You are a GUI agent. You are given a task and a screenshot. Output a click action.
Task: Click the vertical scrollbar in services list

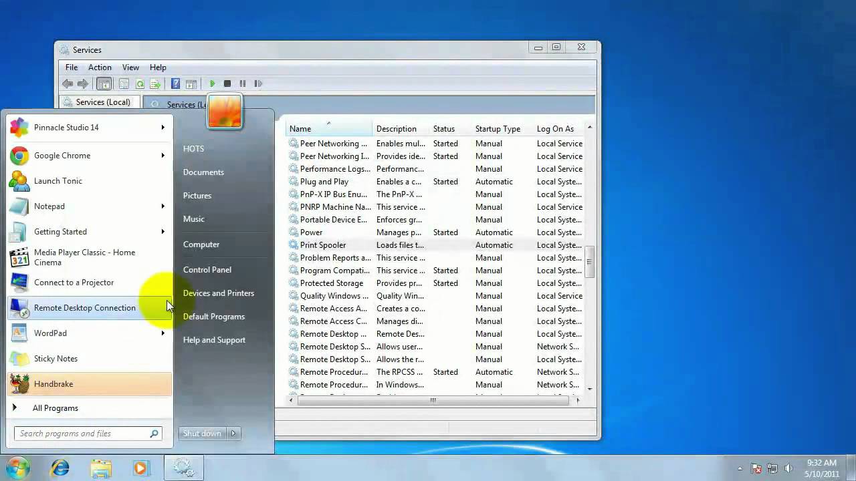click(589, 263)
